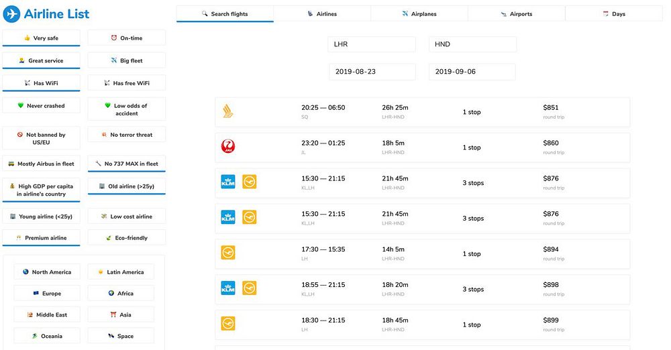Image resolution: width=671 pixels, height=350 pixels.
Task: Toggle the On-time filter
Action: point(127,38)
